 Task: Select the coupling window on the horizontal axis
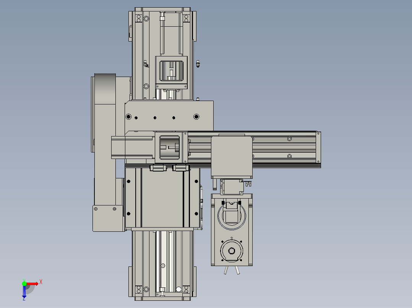pos(170,148)
